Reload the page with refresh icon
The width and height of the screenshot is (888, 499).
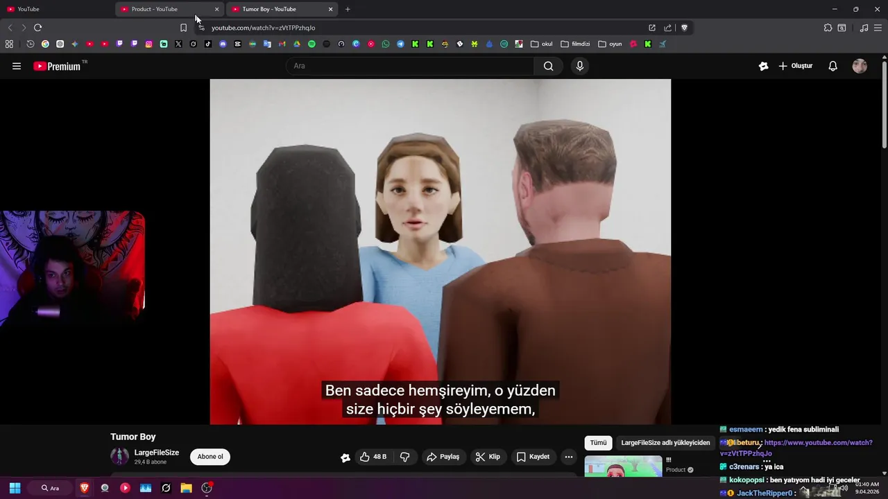click(37, 28)
